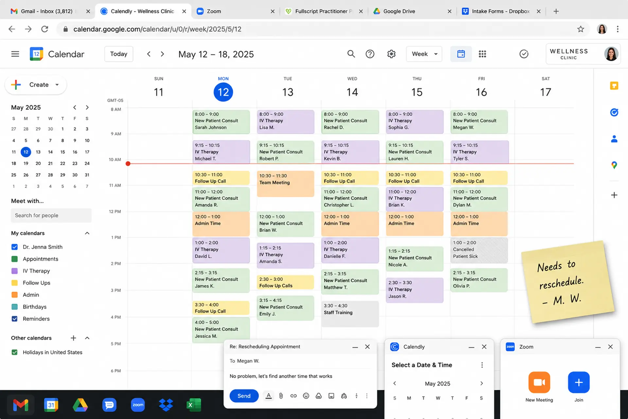The height and width of the screenshot is (419, 628).
Task: Toggle Birthdays calendar checkbox
Action: pyautogui.click(x=14, y=307)
